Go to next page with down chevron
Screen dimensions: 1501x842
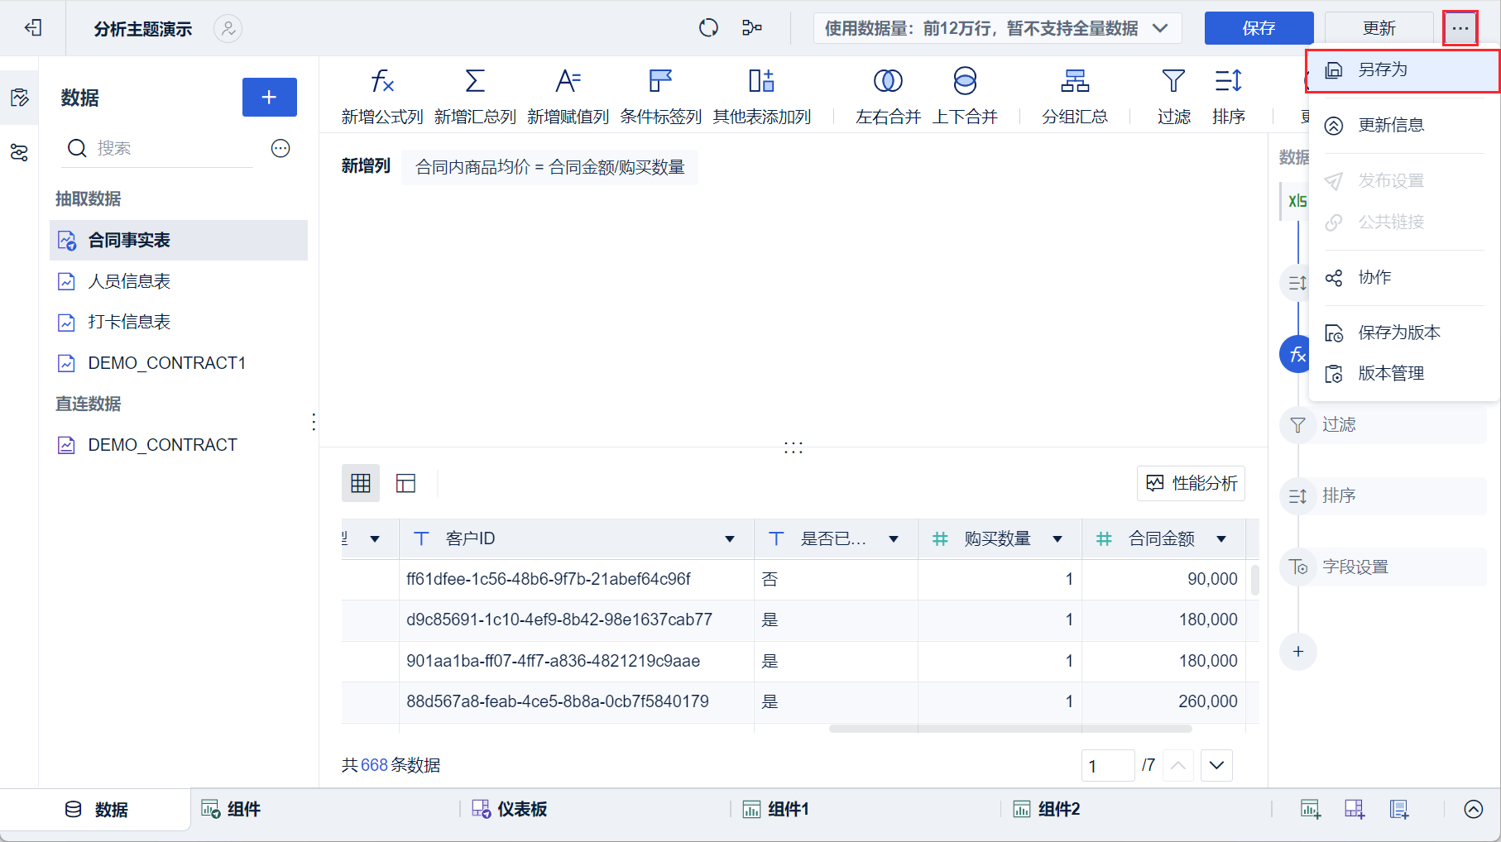pyautogui.click(x=1216, y=766)
